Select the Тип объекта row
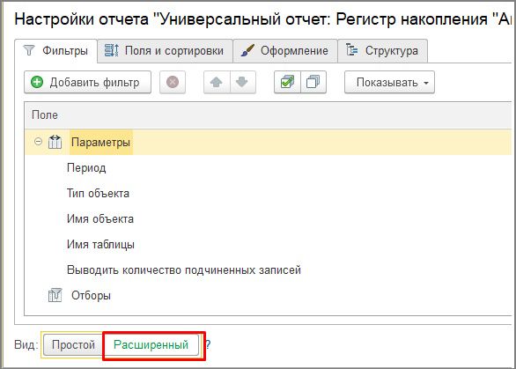The width and height of the screenshot is (516, 369). [x=269, y=193]
